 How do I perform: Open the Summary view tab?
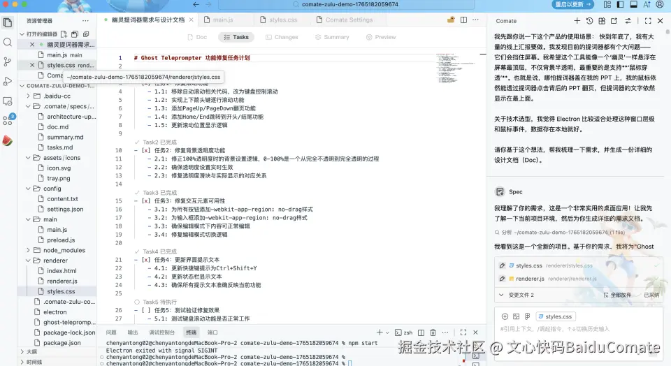[x=332, y=37]
